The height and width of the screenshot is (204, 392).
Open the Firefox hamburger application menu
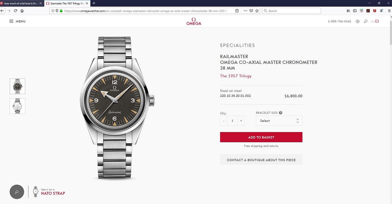(x=389, y=11)
